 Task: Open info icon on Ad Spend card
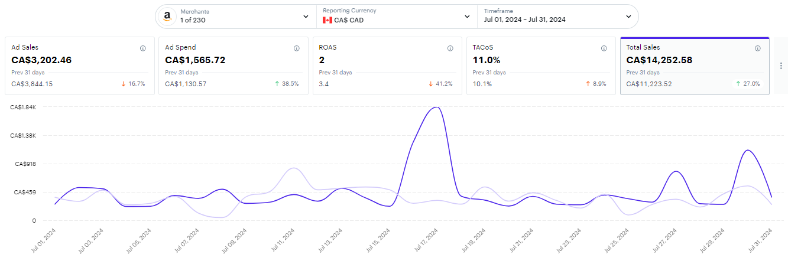[x=297, y=48]
